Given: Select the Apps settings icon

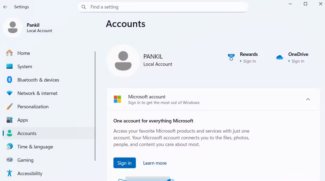Looking at the screenshot, I should pos(10,120).
